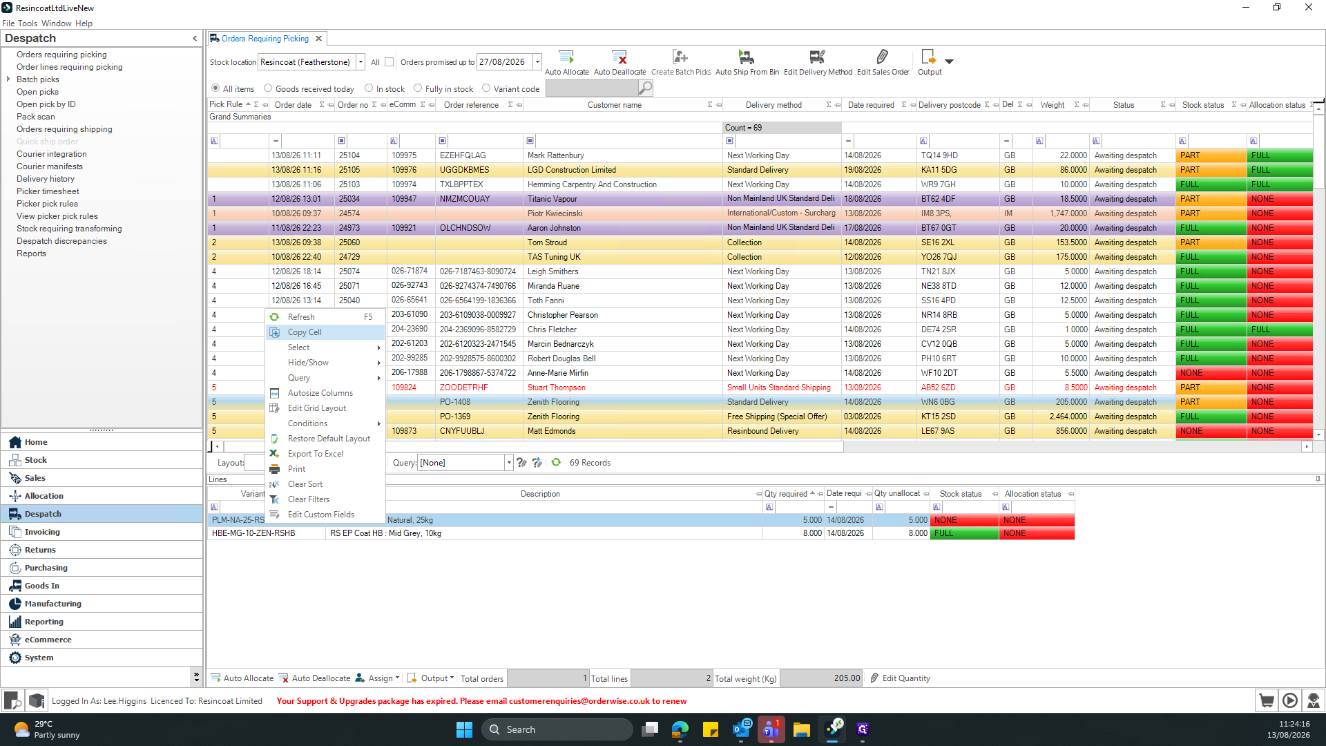Open Delivery history in the Despatch list

(46, 179)
